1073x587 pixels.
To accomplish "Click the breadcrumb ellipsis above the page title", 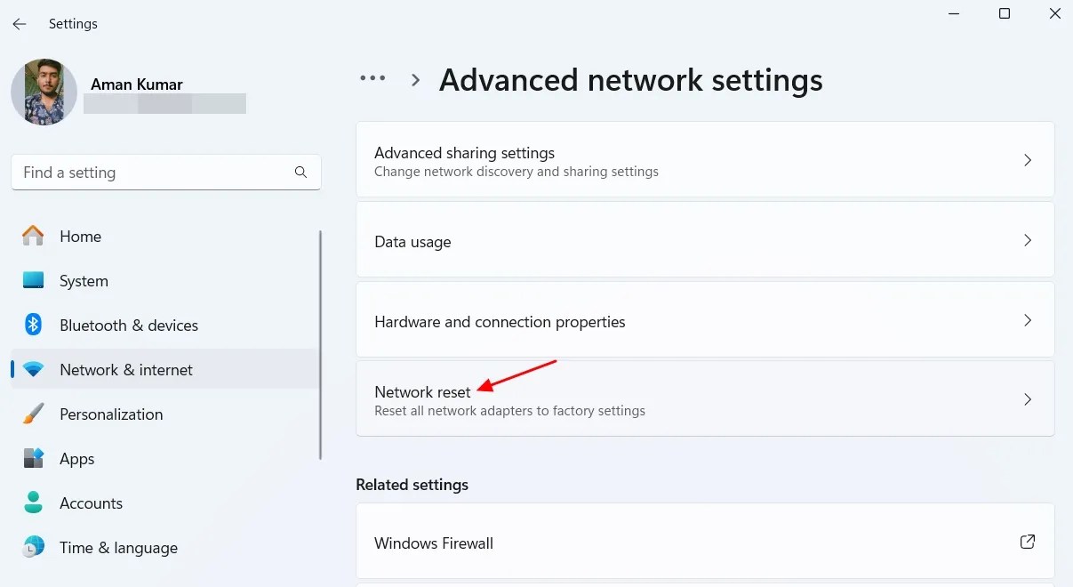I will [x=372, y=78].
